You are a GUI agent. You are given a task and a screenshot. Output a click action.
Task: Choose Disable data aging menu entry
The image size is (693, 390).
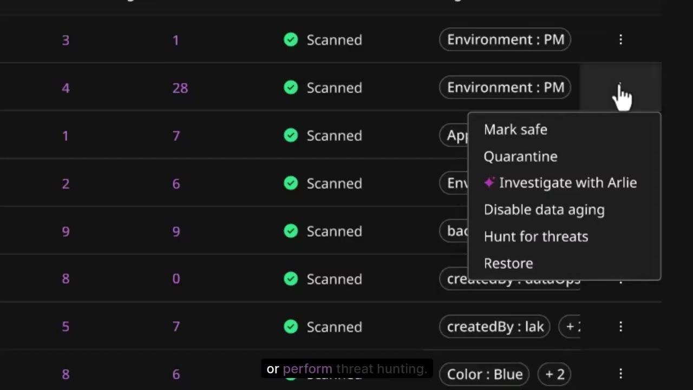544,210
